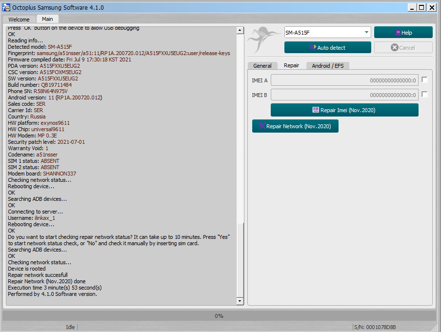Viewport: 441px width, 332px height.
Task: Close the Octoplus Samsung Software window
Action: (432, 8)
